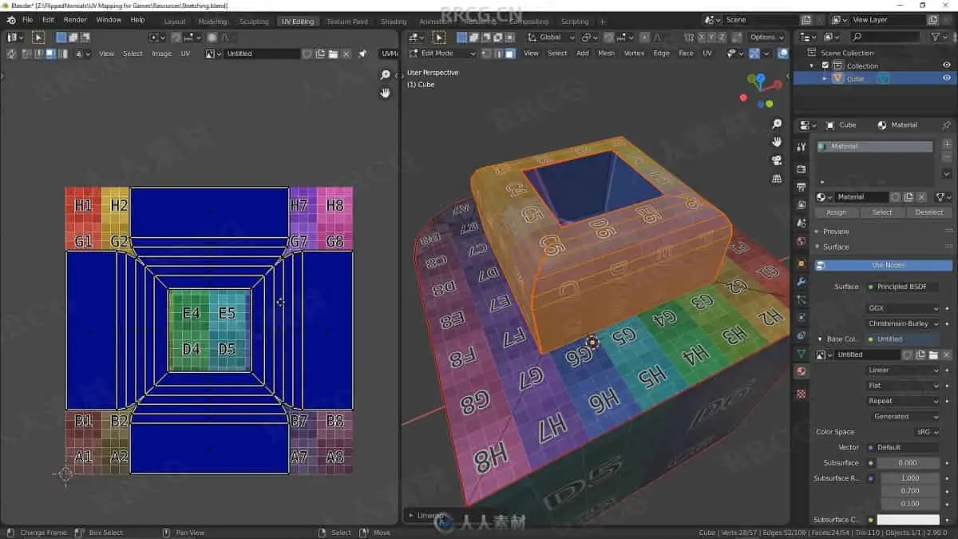Switch orthographic/perspective grid icon in viewport
Screen dimensions: 958x539
tap(777, 179)
